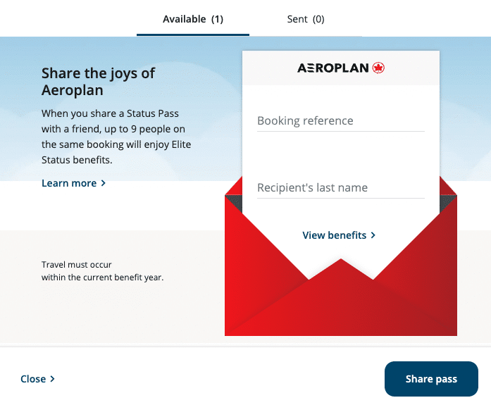Click into Recipient's last name field
The width and height of the screenshot is (491, 405).
click(340, 187)
